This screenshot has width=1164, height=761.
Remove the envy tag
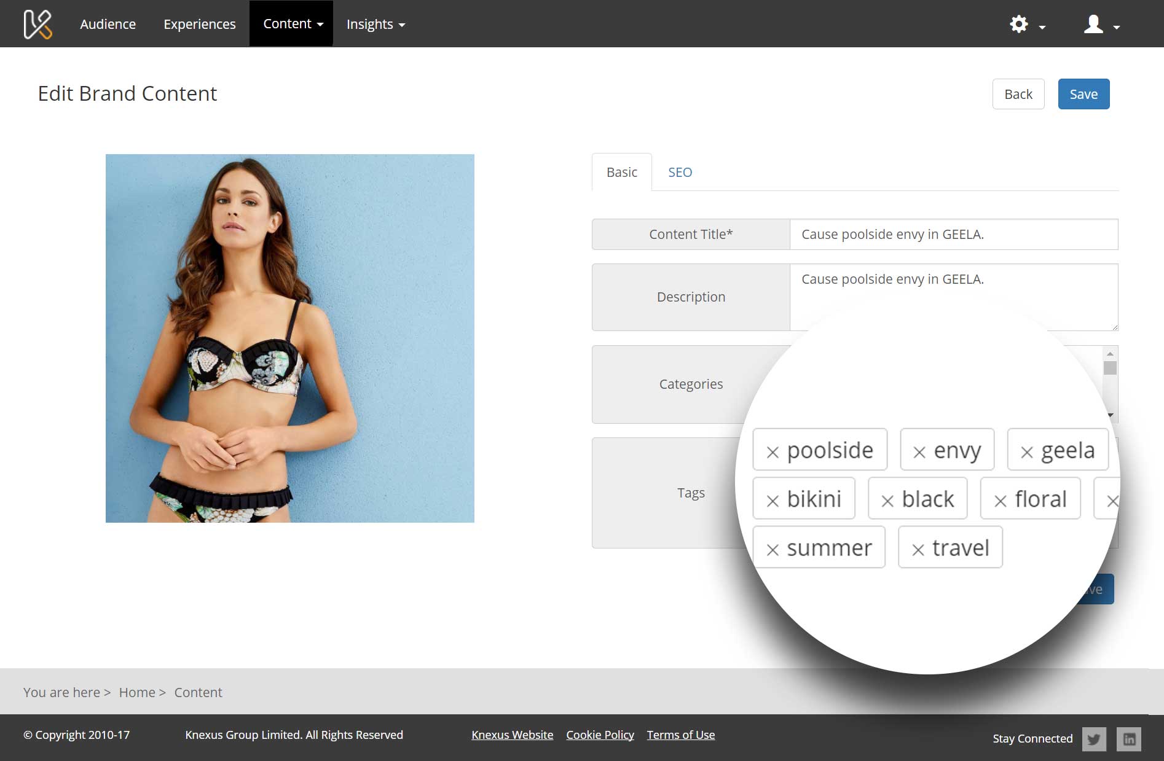pyautogui.click(x=919, y=453)
